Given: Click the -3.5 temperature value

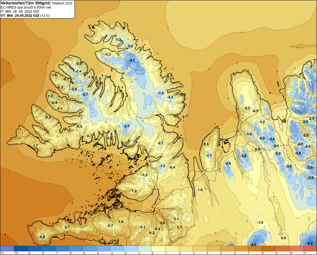Looking at the screenshot, I should pyautogui.click(x=310, y=178).
